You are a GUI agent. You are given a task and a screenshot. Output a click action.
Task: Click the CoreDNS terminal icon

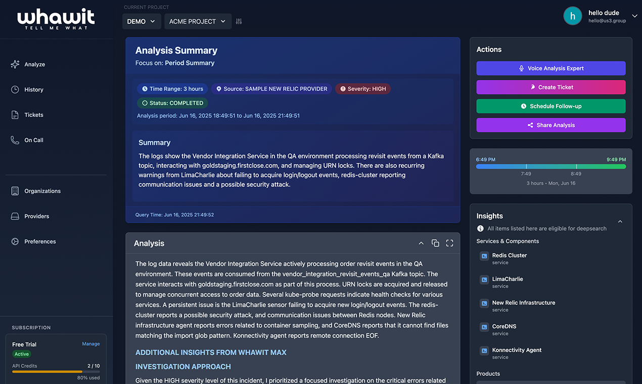484,327
